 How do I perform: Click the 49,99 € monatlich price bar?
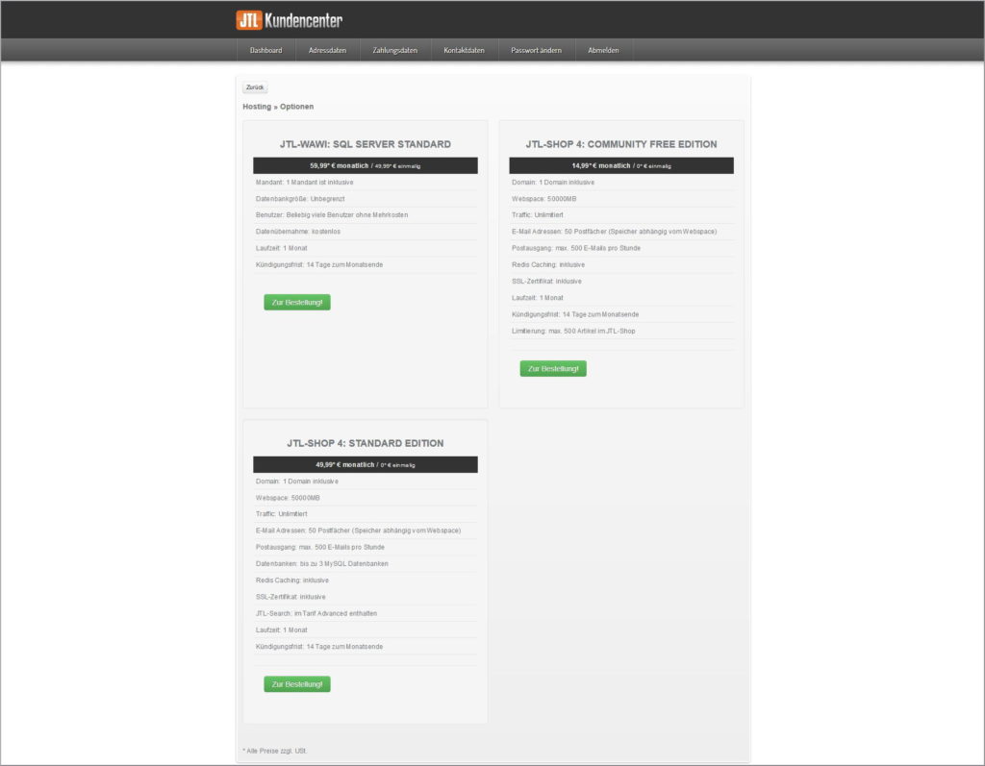[365, 464]
